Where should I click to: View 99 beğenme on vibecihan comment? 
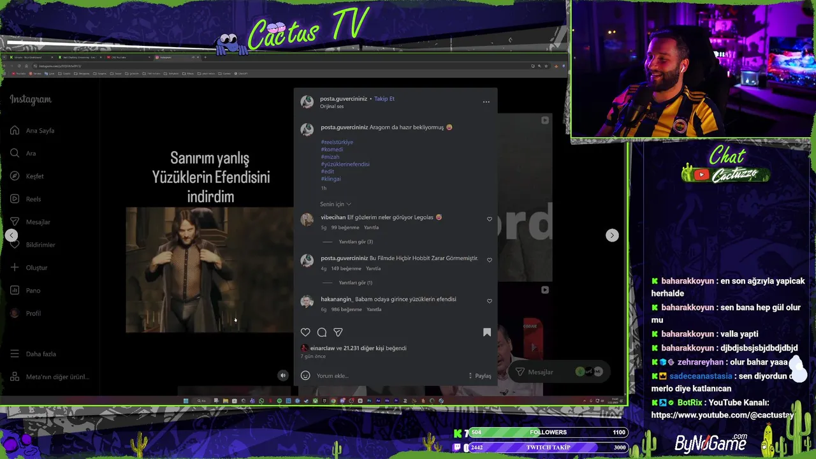[x=346, y=228]
